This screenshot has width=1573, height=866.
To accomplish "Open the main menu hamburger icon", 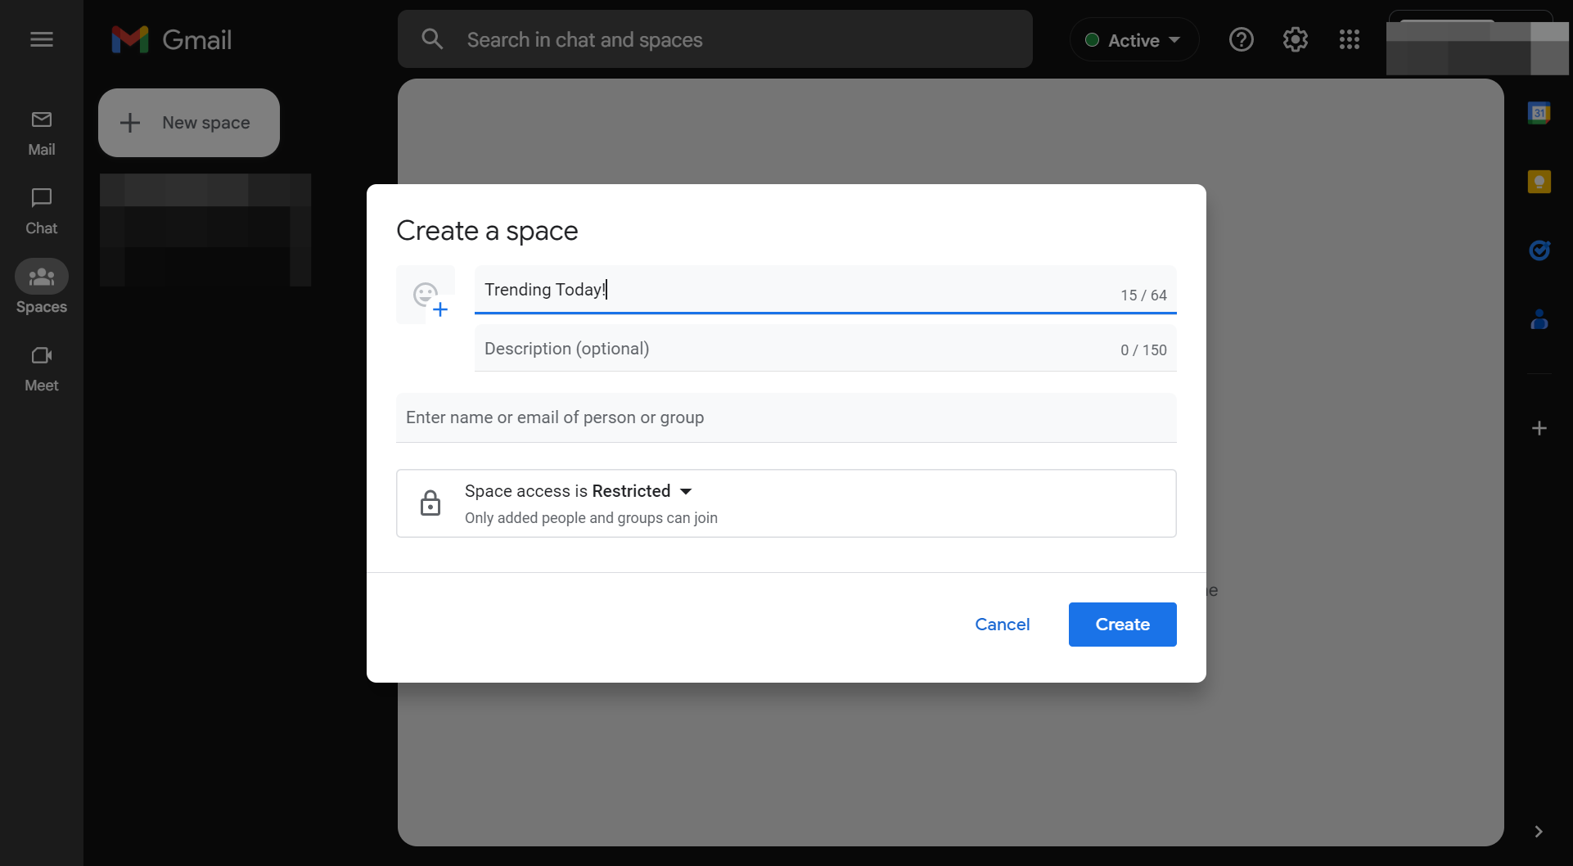I will click(42, 39).
